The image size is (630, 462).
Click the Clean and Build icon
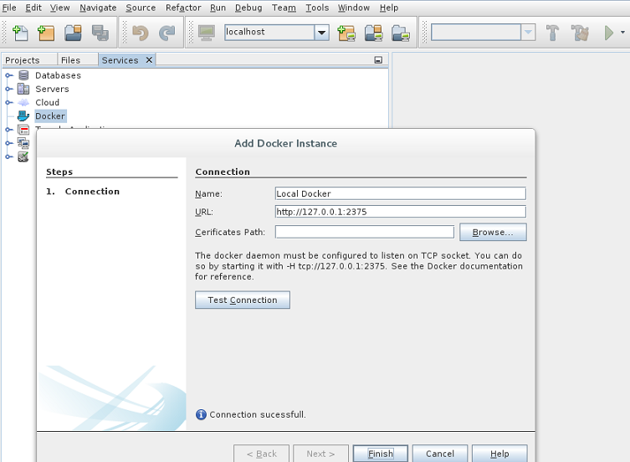(x=580, y=33)
